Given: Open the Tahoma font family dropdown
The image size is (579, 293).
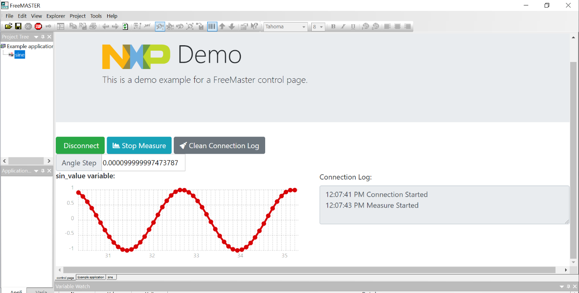Looking at the screenshot, I should [x=304, y=26].
